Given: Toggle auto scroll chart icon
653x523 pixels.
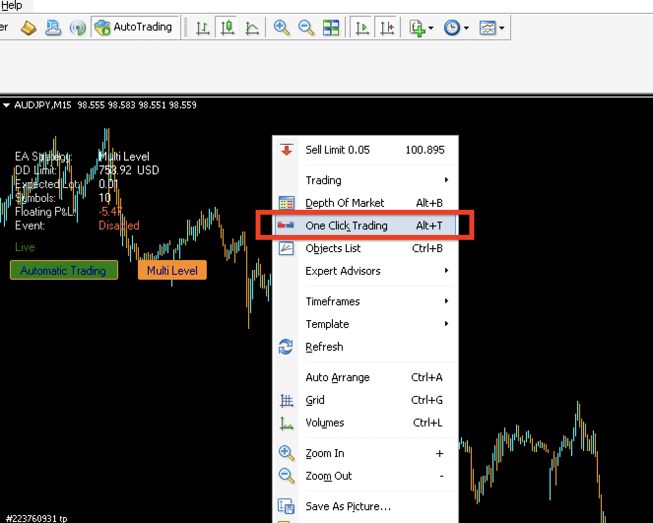Looking at the screenshot, I should pos(363,28).
